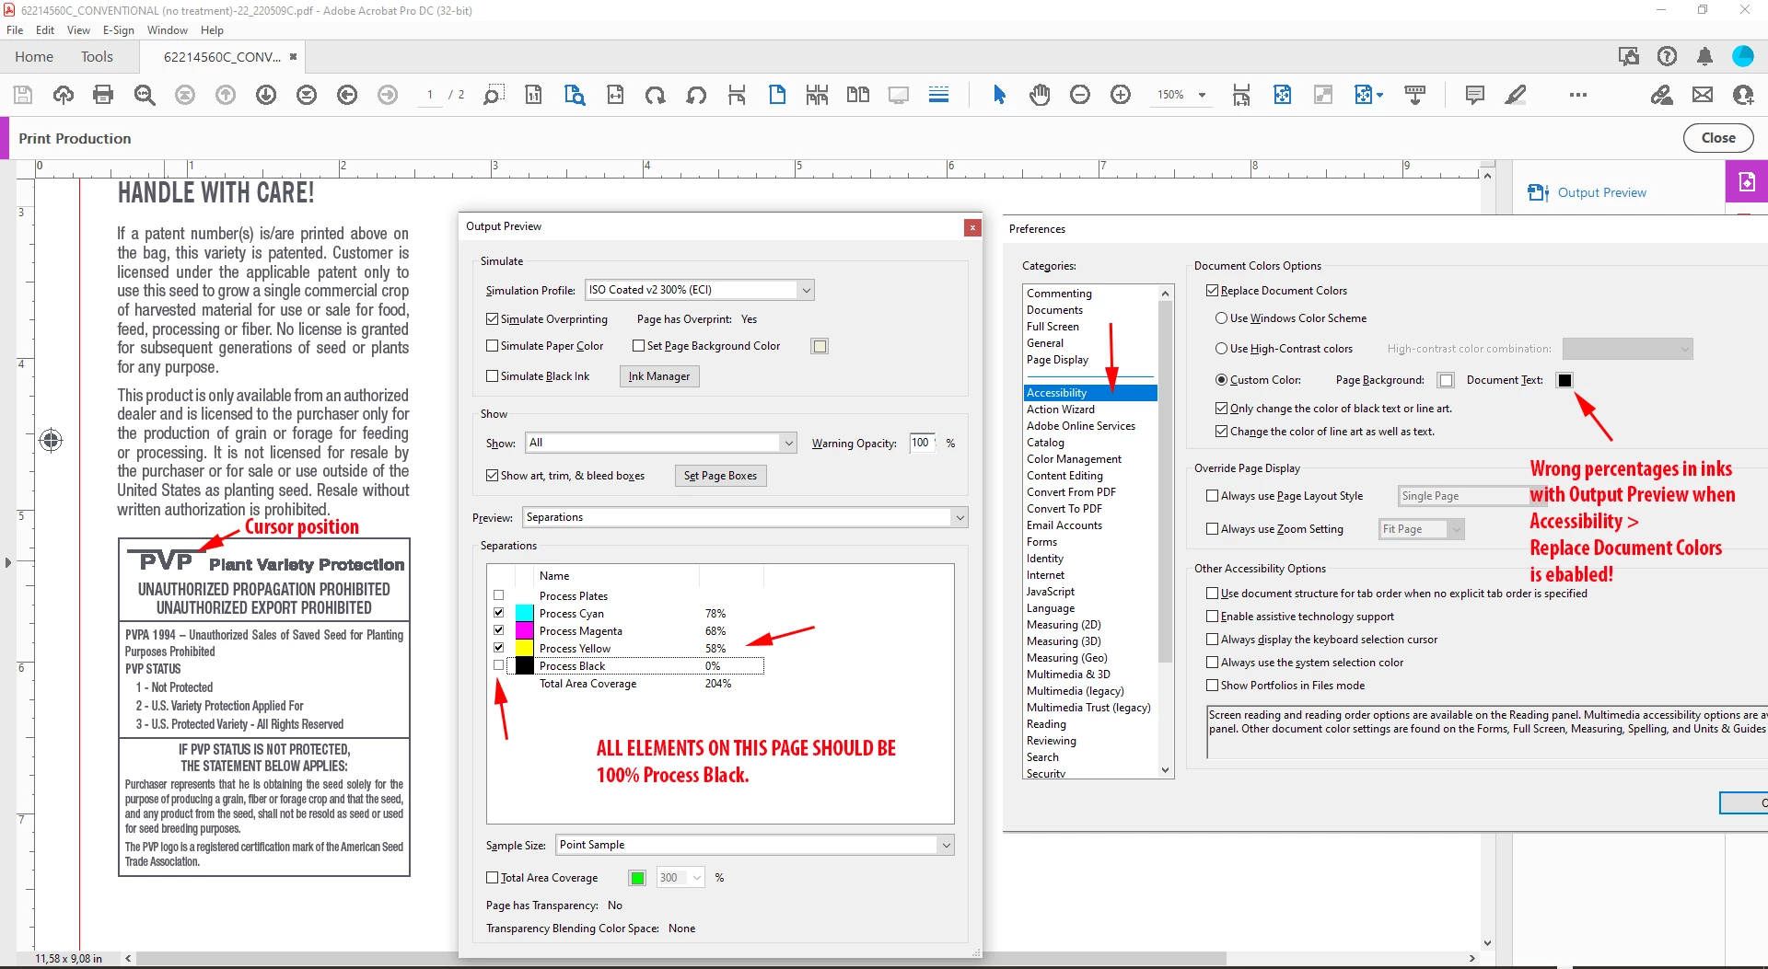1768x969 pixels.
Task: Select Use Windows Color Scheme radio
Action: [x=1221, y=318]
